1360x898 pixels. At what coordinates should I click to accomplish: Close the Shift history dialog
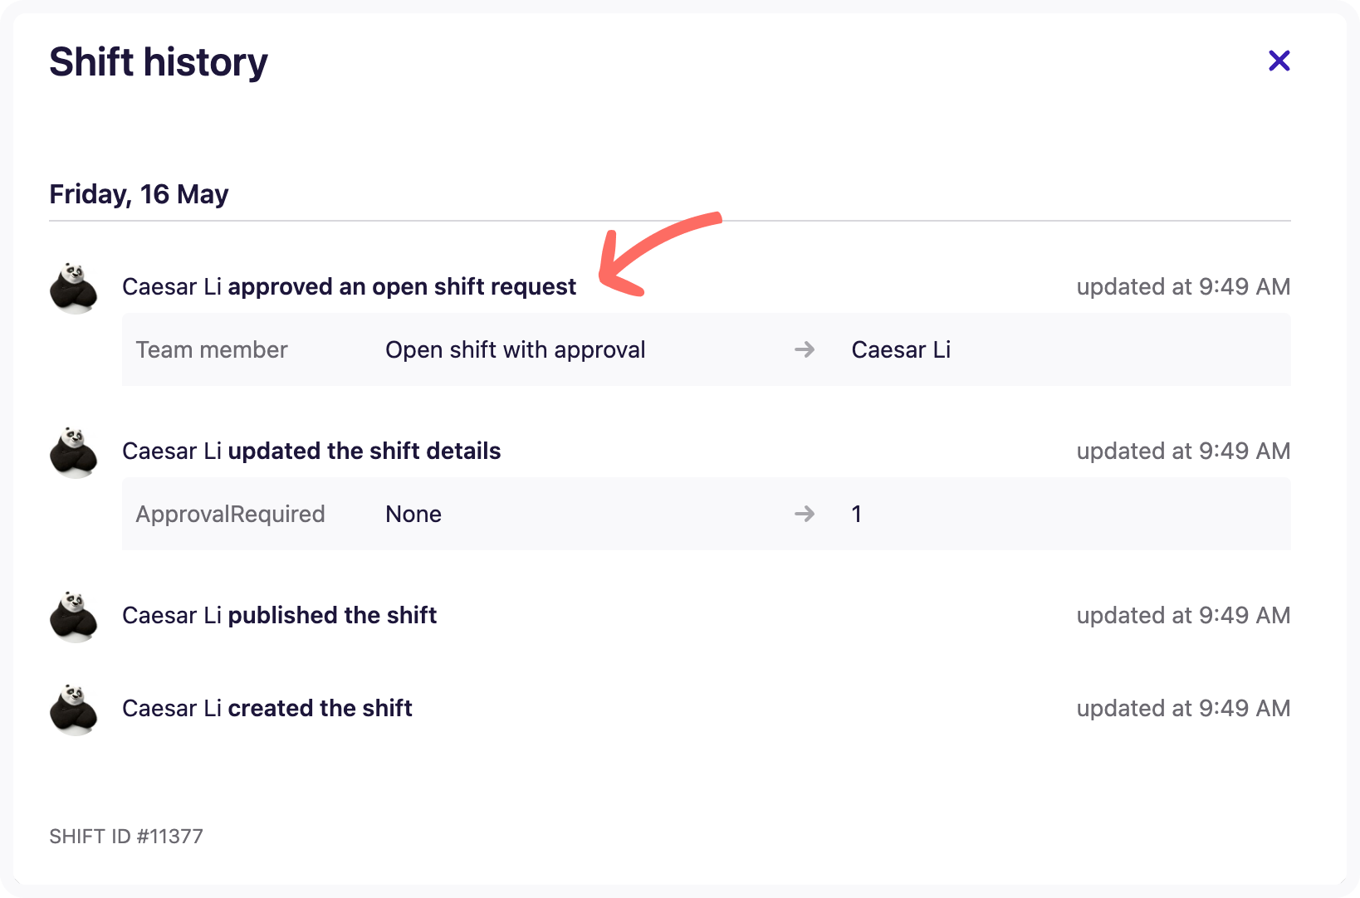1279,61
